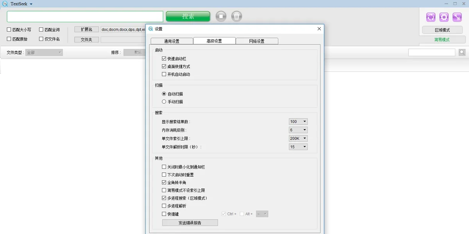This screenshot has width=469, height=234.
Task: Switch to 简易模式 button
Action: (x=442, y=40)
